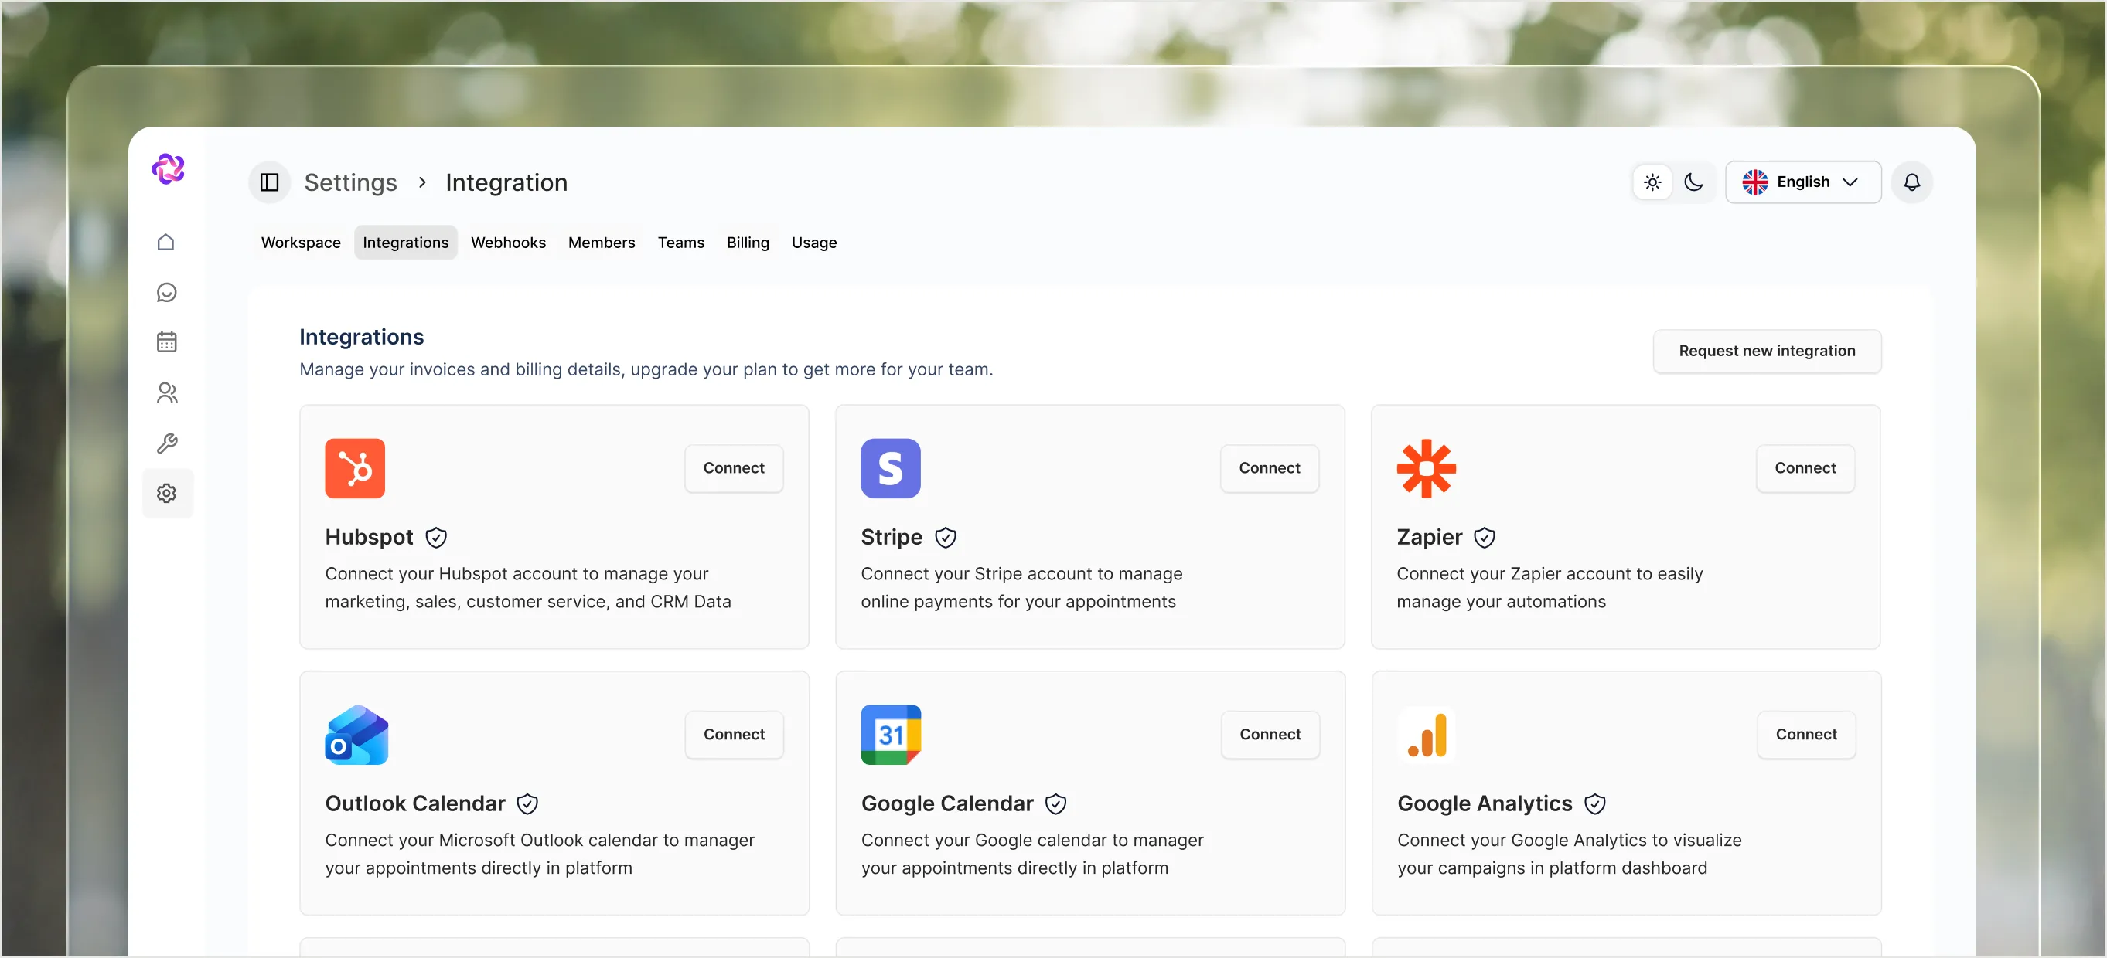Click the verified badge beside Outlook Calendar
This screenshot has width=2107, height=958.
click(x=527, y=803)
